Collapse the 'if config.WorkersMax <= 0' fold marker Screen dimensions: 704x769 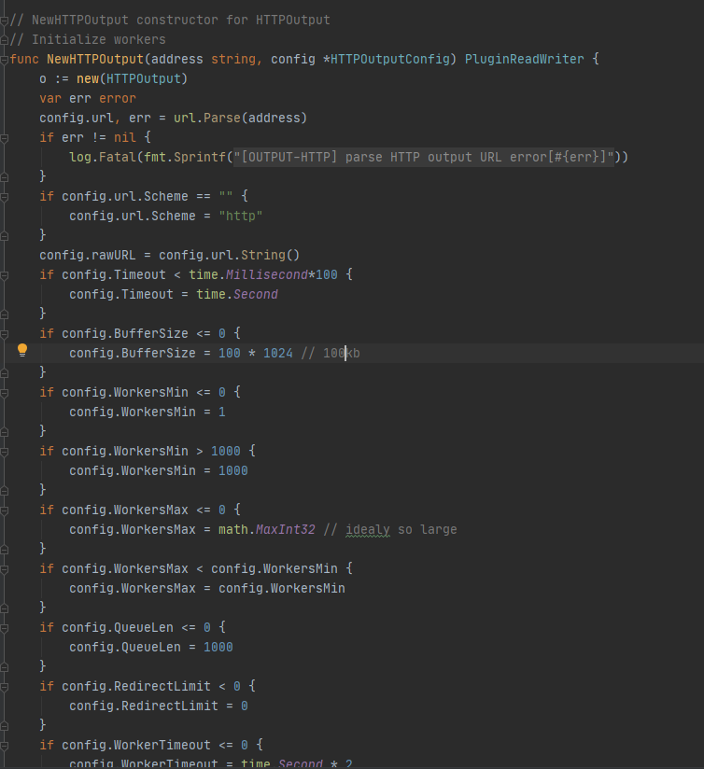(4, 511)
